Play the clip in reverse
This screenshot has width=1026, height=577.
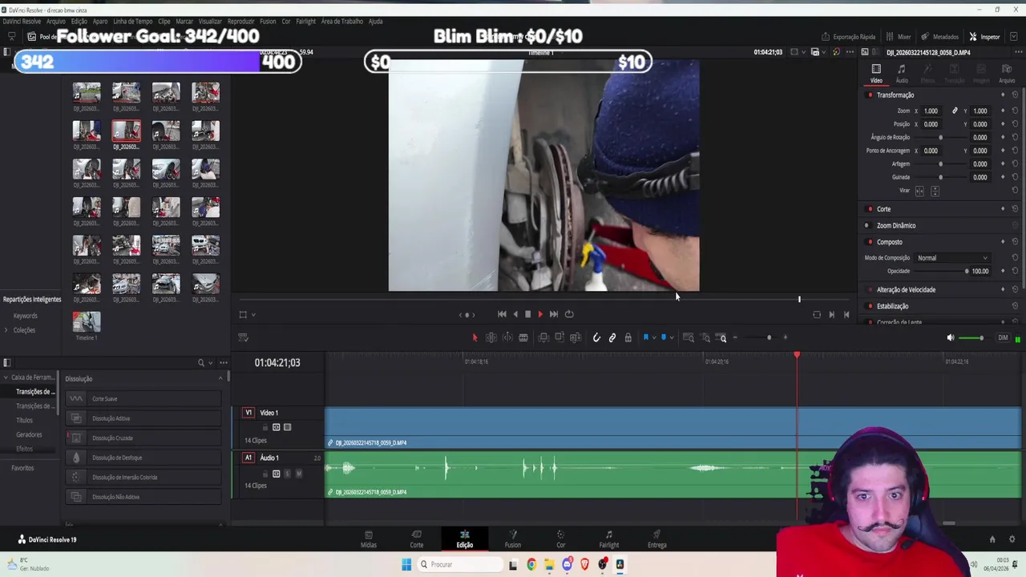pyautogui.click(x=515, y=314)
